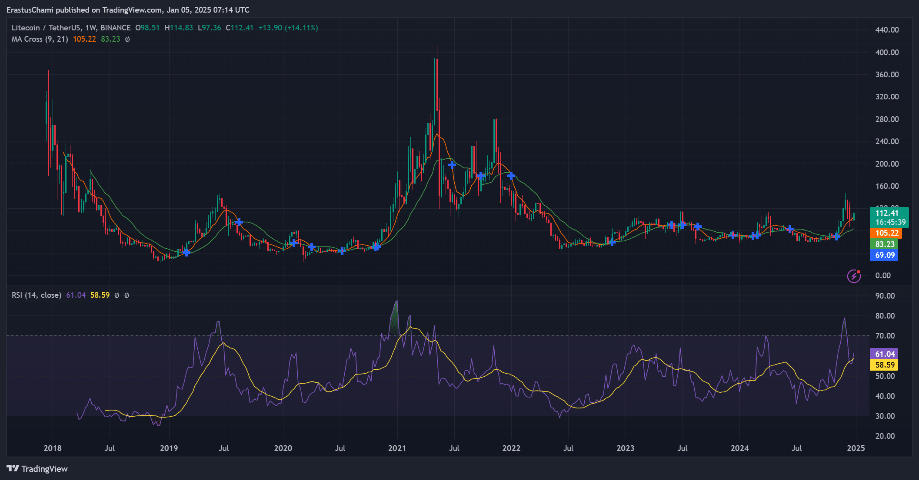The width and height of the screenshot is (919, 480).
Task: Click the blue 69.09 price label
Action: tap(885, 256)
